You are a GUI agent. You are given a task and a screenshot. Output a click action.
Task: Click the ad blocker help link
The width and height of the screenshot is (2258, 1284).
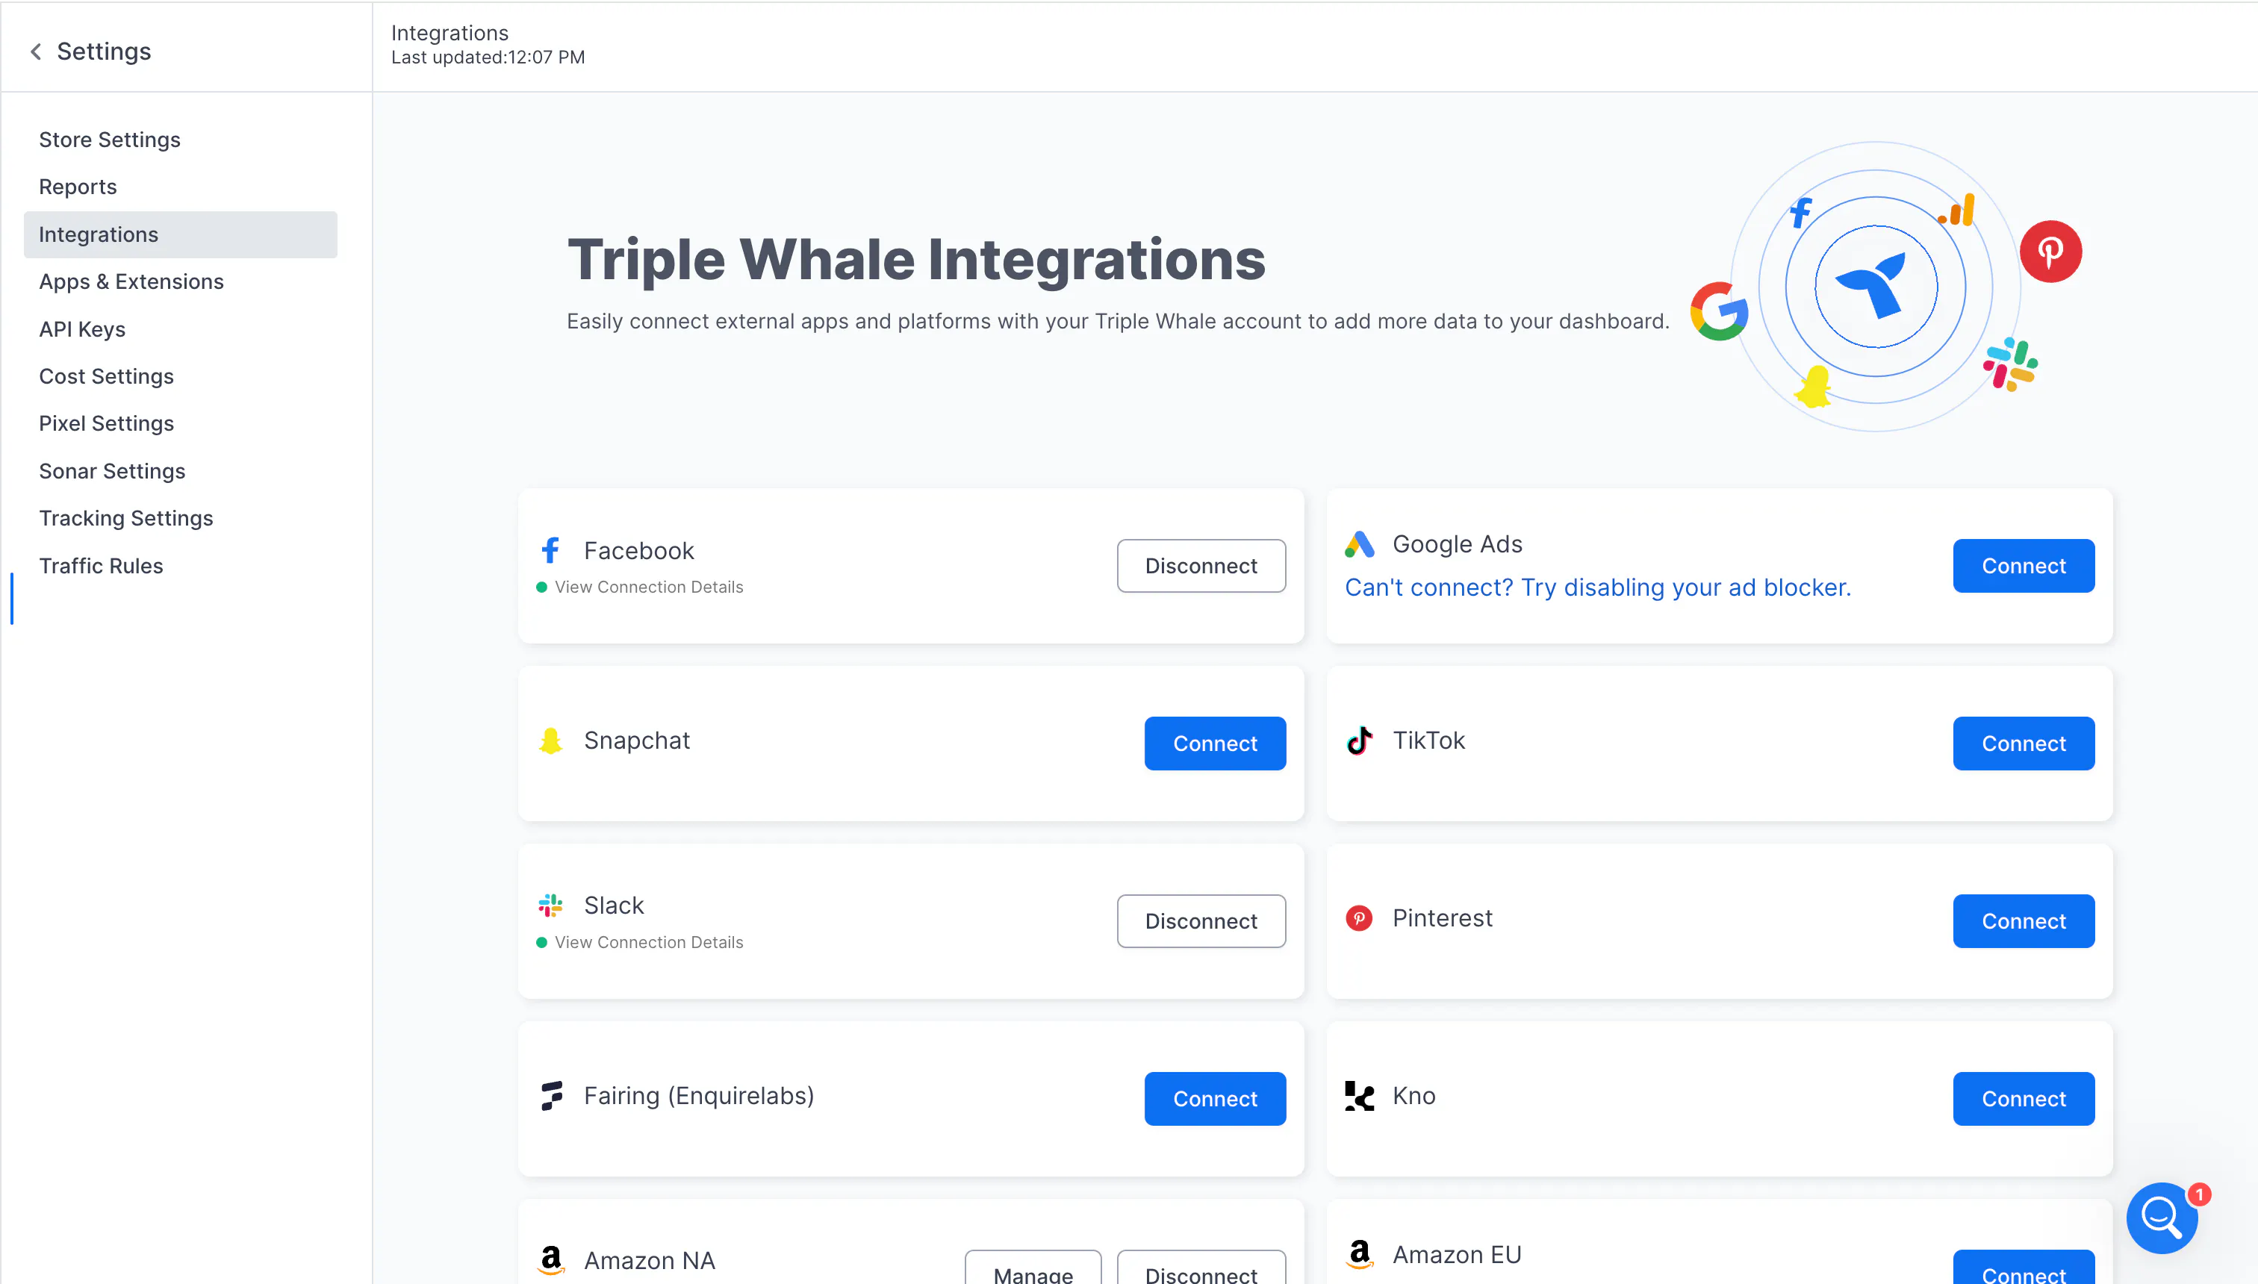1597,588
